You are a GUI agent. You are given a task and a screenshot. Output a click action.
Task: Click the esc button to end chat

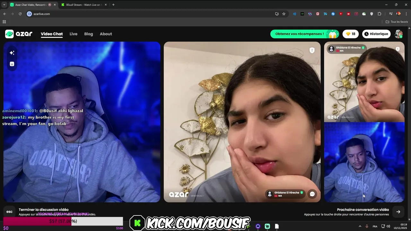point(9,212)
